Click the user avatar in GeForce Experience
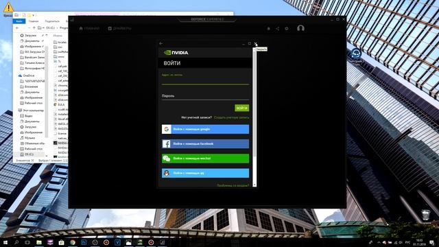 [300, 28]
